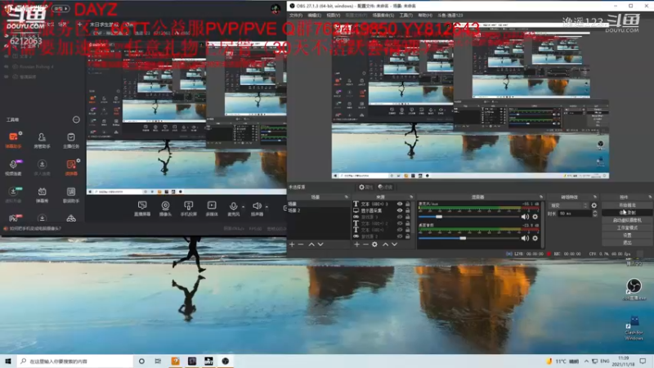Toggle lock on last source row
Image resolution: width=654 pixels, height=368 pixels.
pyautogui.click(x=407, y=236)
